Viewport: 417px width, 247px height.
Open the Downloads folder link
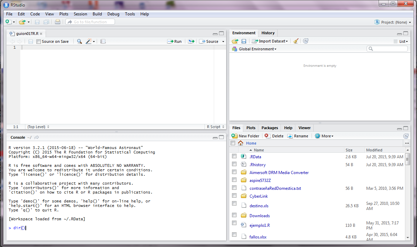click(259, 216)
